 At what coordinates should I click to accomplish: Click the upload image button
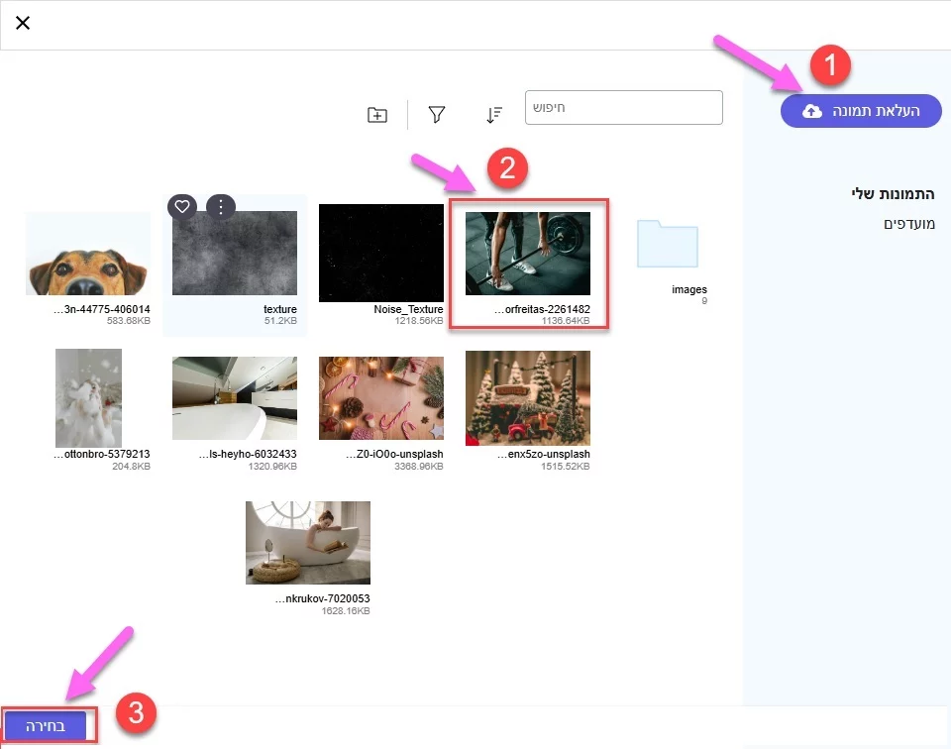click(x=860, y=111)
